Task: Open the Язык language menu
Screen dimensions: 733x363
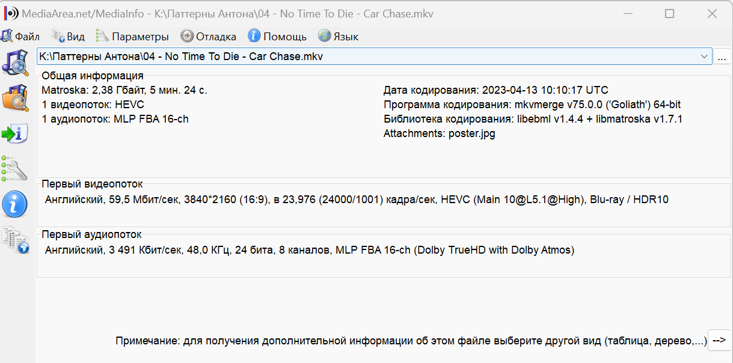Action: click(x=339, y=37)
